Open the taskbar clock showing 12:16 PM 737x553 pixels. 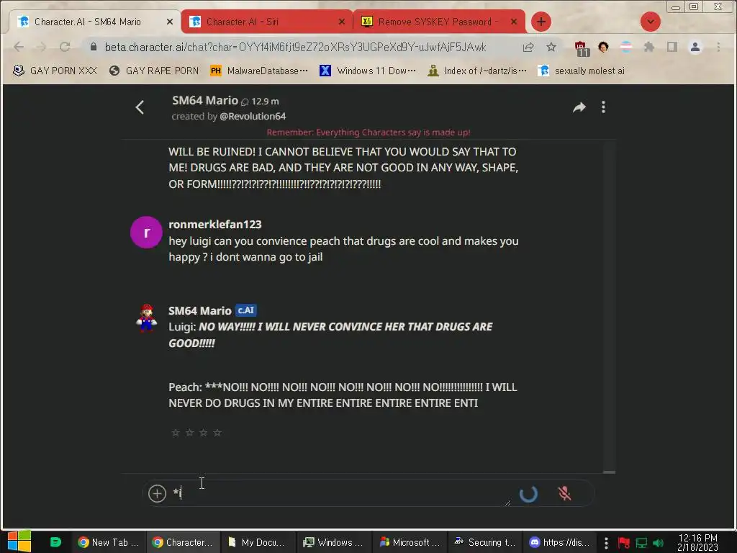click(697, 542)
